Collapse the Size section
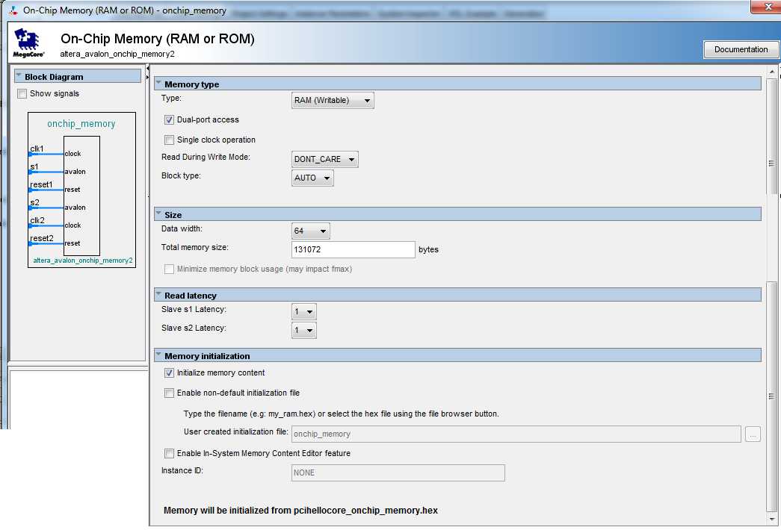Viewport: 781px width, 530px height. 158,214
